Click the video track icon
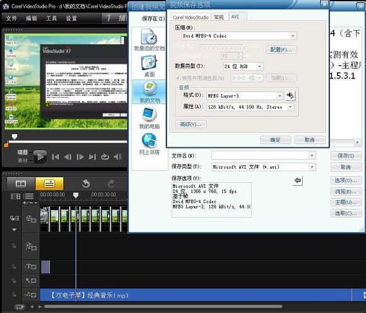This screenshot has height=313, width=366. 31,219
